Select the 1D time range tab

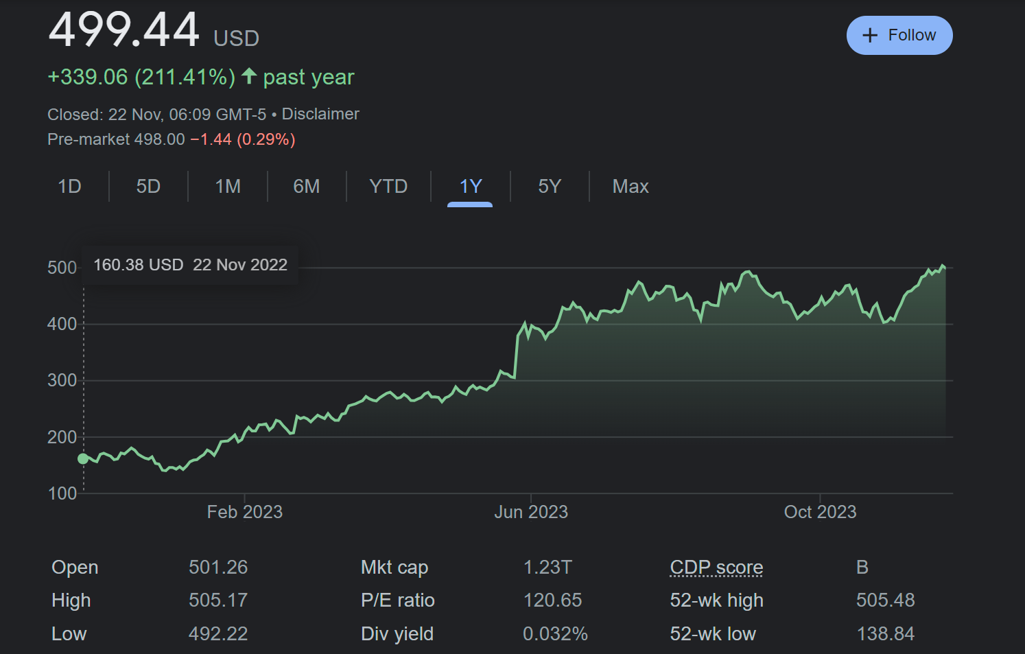coord(69,187)
